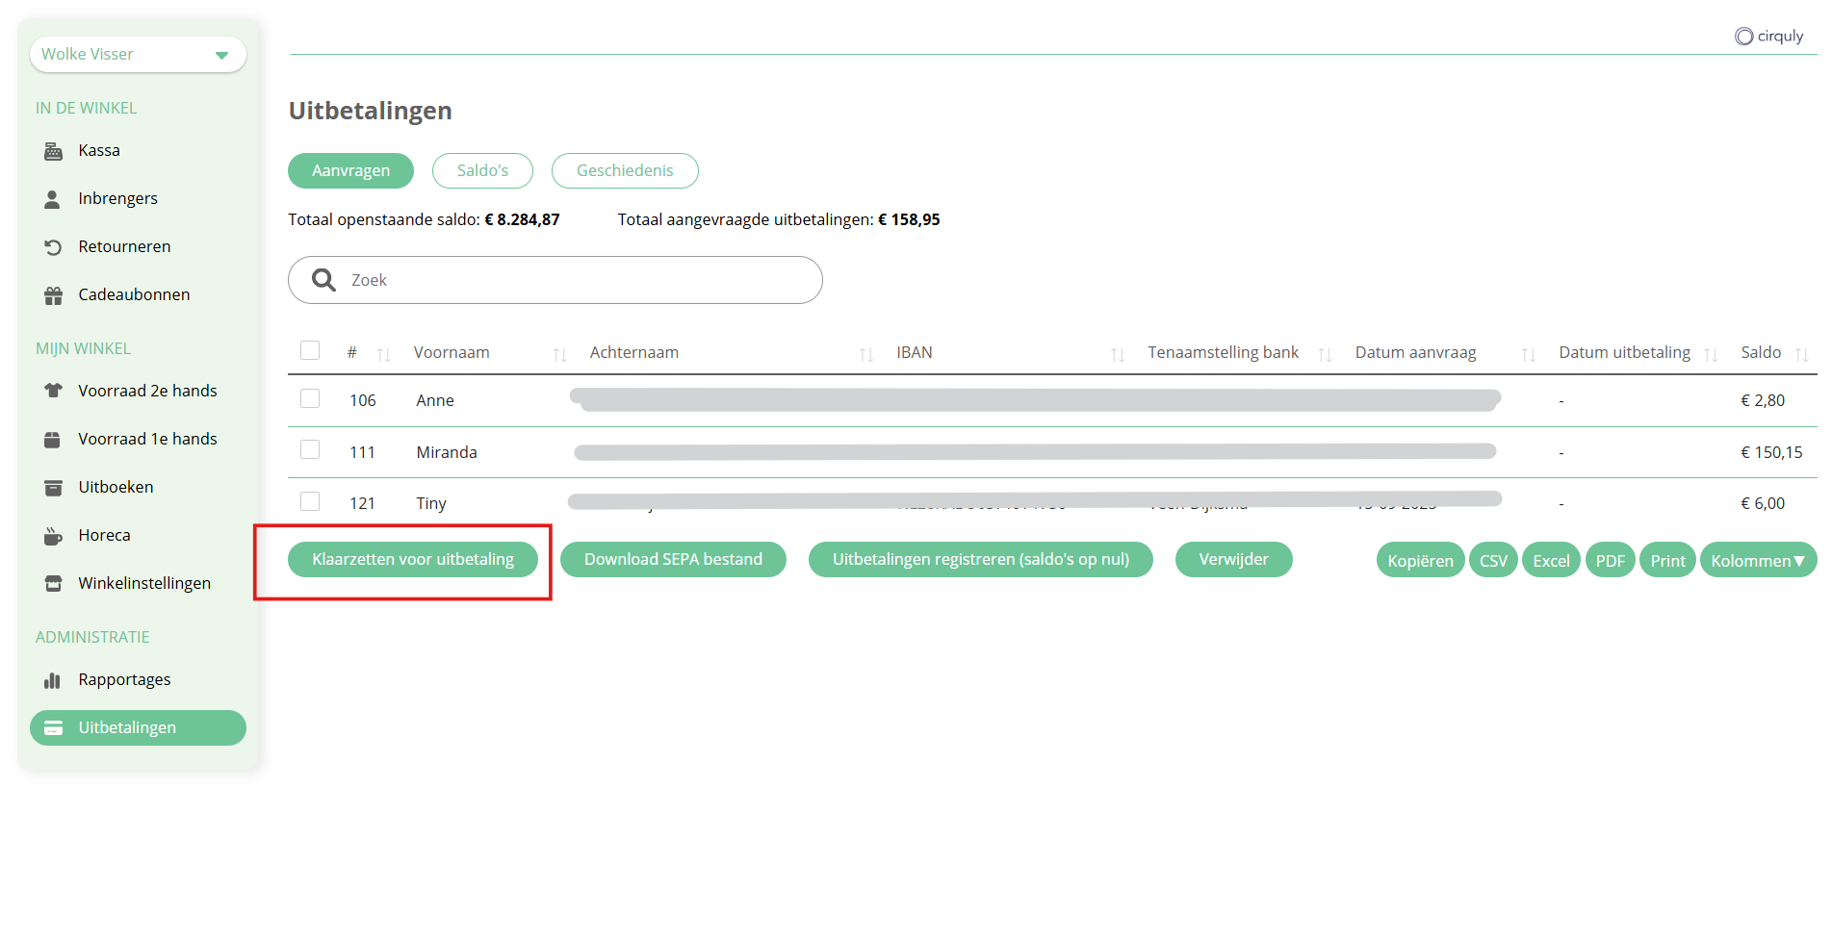The image size is (1832, 940).
Task: Click the Horeca coffee cup icon
Action: pos(53,536)
